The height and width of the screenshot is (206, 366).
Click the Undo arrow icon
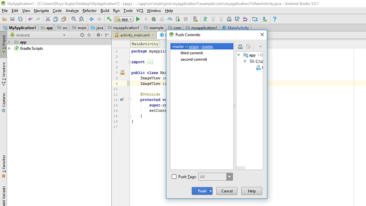click(30, 19)
